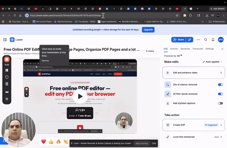227x148 pixels.
Task: Open search with the magnifier icon
Action: tap(205, 40)
